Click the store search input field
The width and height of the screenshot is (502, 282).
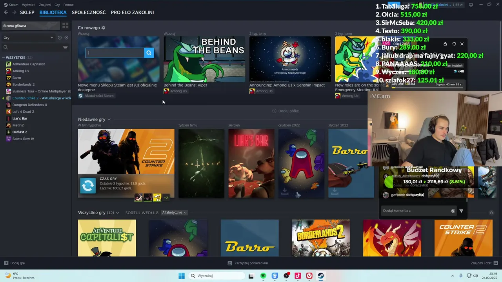(x=115, y=53)
